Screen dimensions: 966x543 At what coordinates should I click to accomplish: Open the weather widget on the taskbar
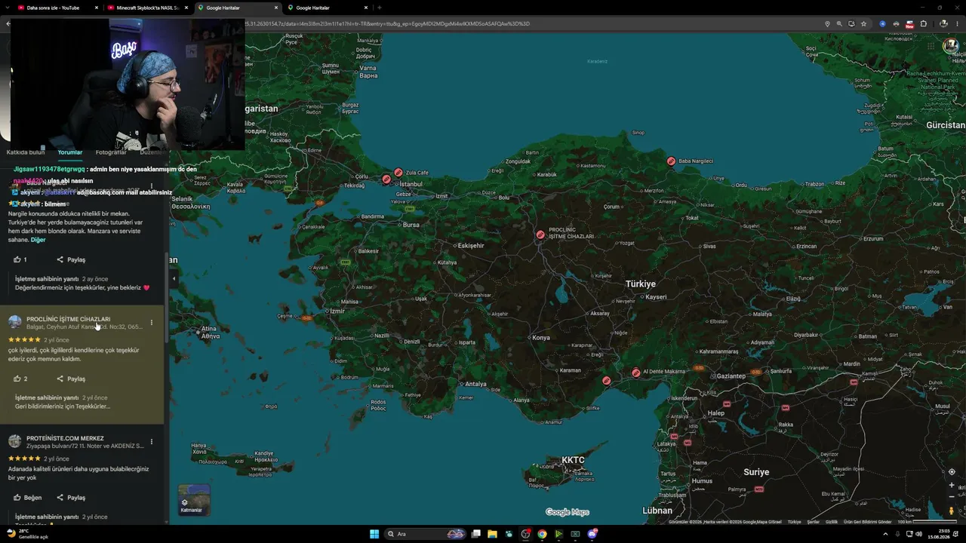coord(27,534)
